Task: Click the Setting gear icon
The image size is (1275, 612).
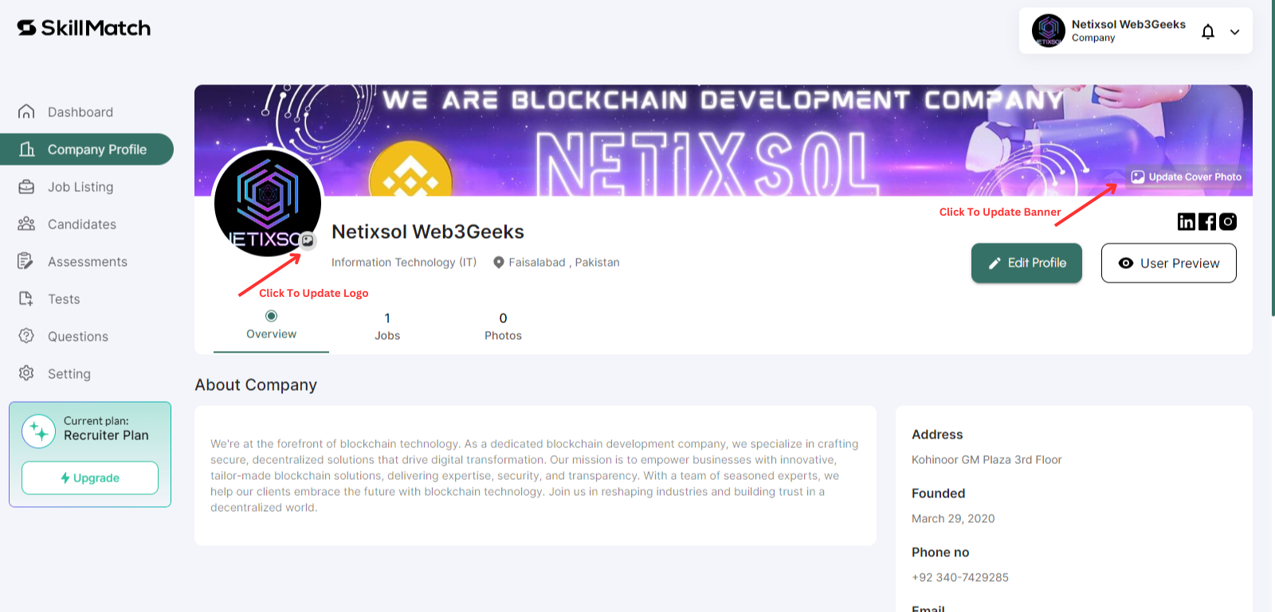Action: point(26,373)
